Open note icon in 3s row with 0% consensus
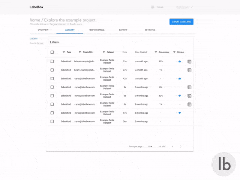240x180 pixels. 189,87
